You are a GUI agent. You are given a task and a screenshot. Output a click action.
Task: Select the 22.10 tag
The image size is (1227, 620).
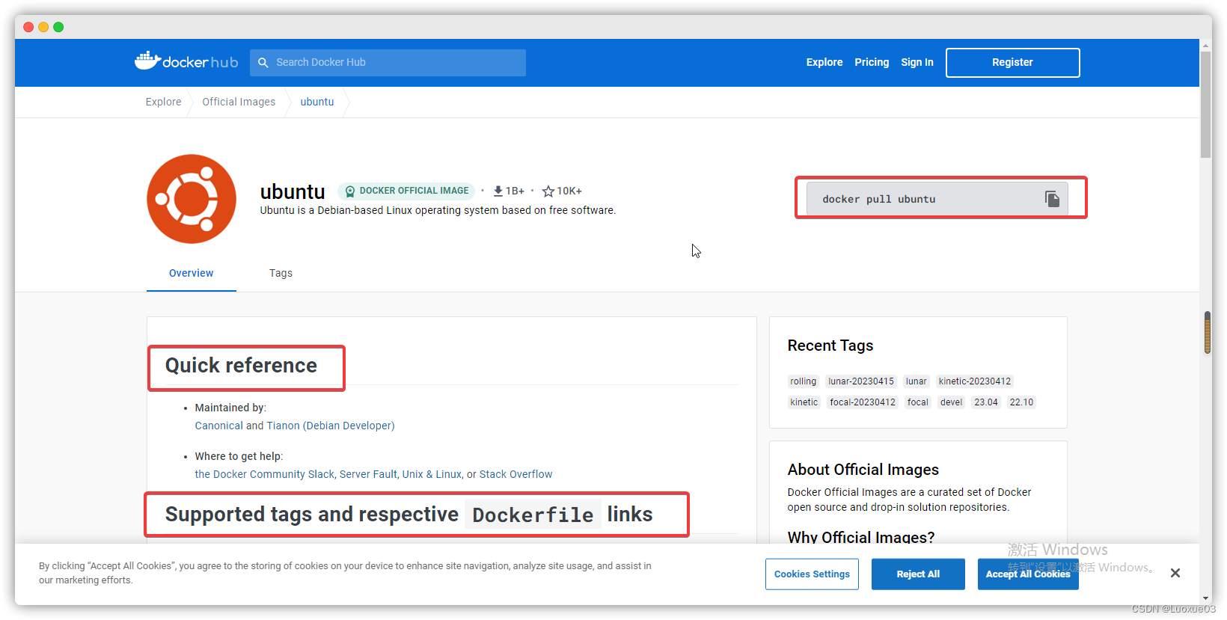pos(1021,402)
